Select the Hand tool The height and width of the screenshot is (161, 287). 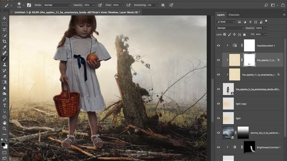4,123
